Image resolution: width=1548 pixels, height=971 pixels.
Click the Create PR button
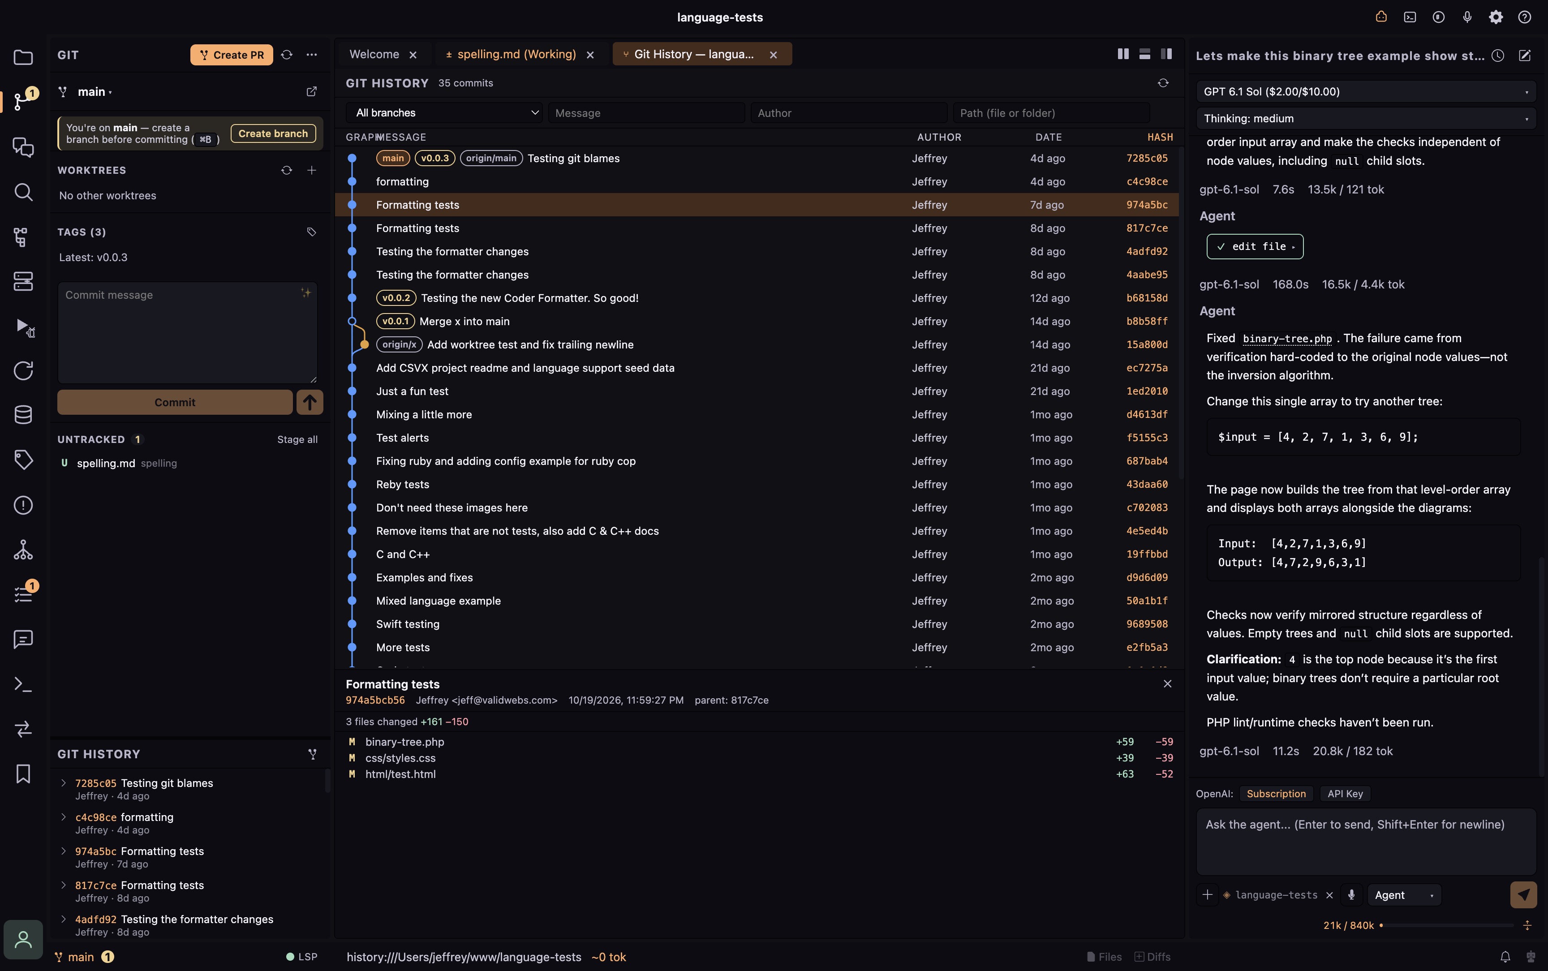231,55
